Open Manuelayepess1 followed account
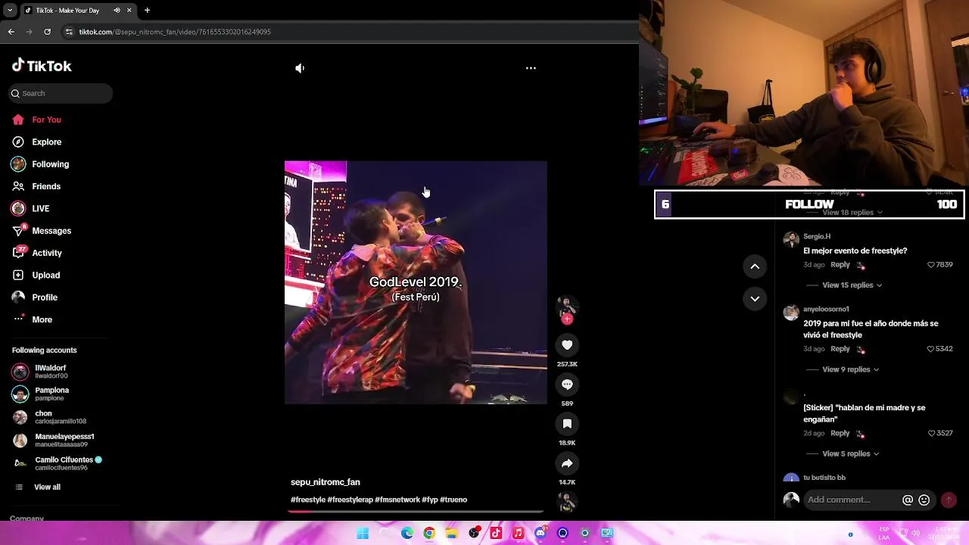 [54, 441]
